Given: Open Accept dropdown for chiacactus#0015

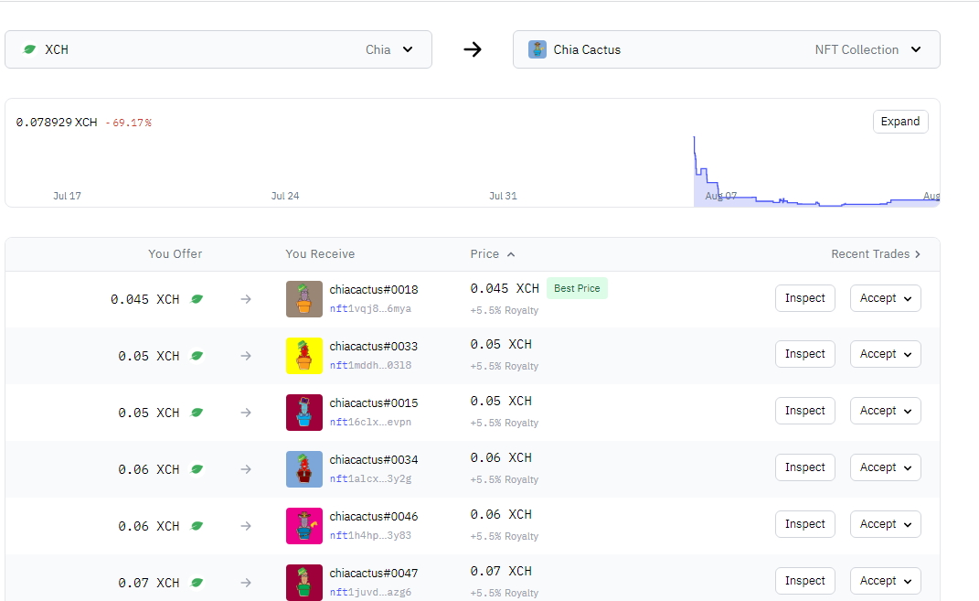Looking at the screenshot, I should pyautogui.click(x=886, y=411).
